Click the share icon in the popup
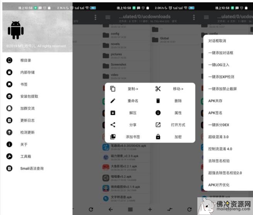Image resolution: width=253 pixels, height=215 pixels. (113, 125)
